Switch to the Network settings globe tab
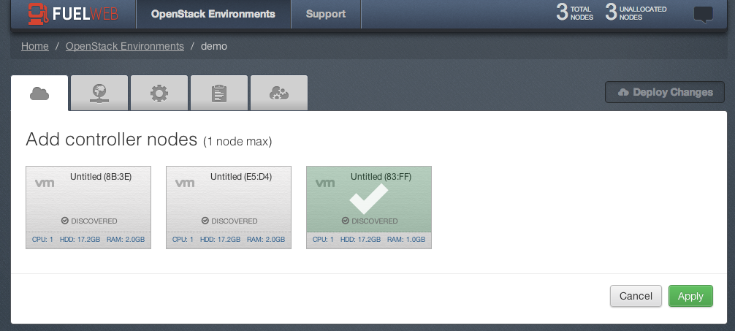 [99, 93]
